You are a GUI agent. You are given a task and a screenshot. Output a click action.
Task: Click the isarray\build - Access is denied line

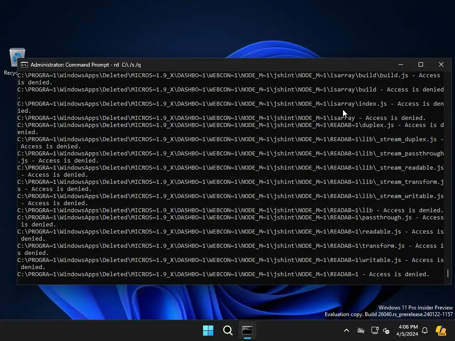tap(231, 90)
